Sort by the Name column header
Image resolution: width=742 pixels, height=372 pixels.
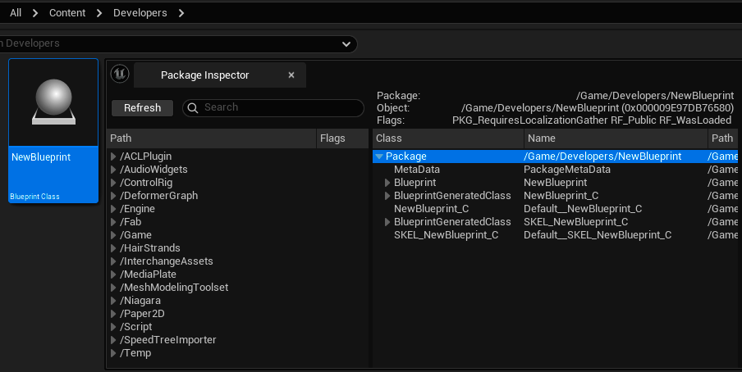point(614,138)
